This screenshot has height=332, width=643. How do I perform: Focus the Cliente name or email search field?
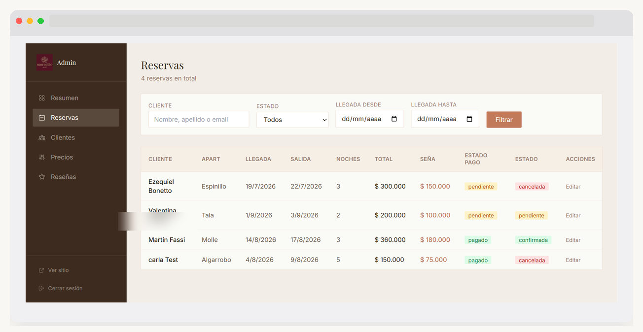(x=199, y=119)
